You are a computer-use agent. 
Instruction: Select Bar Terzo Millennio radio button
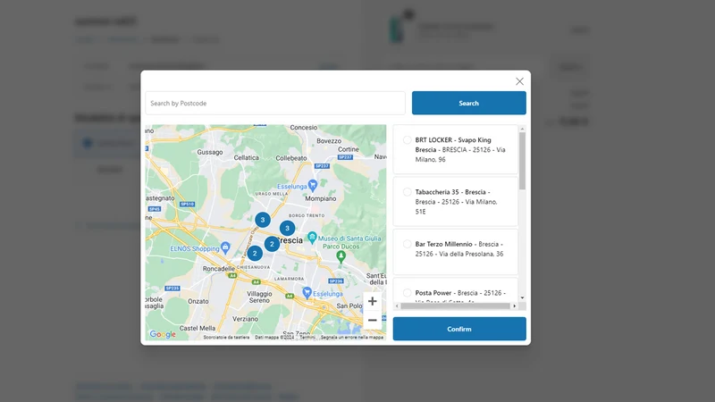tap(408, 244)
